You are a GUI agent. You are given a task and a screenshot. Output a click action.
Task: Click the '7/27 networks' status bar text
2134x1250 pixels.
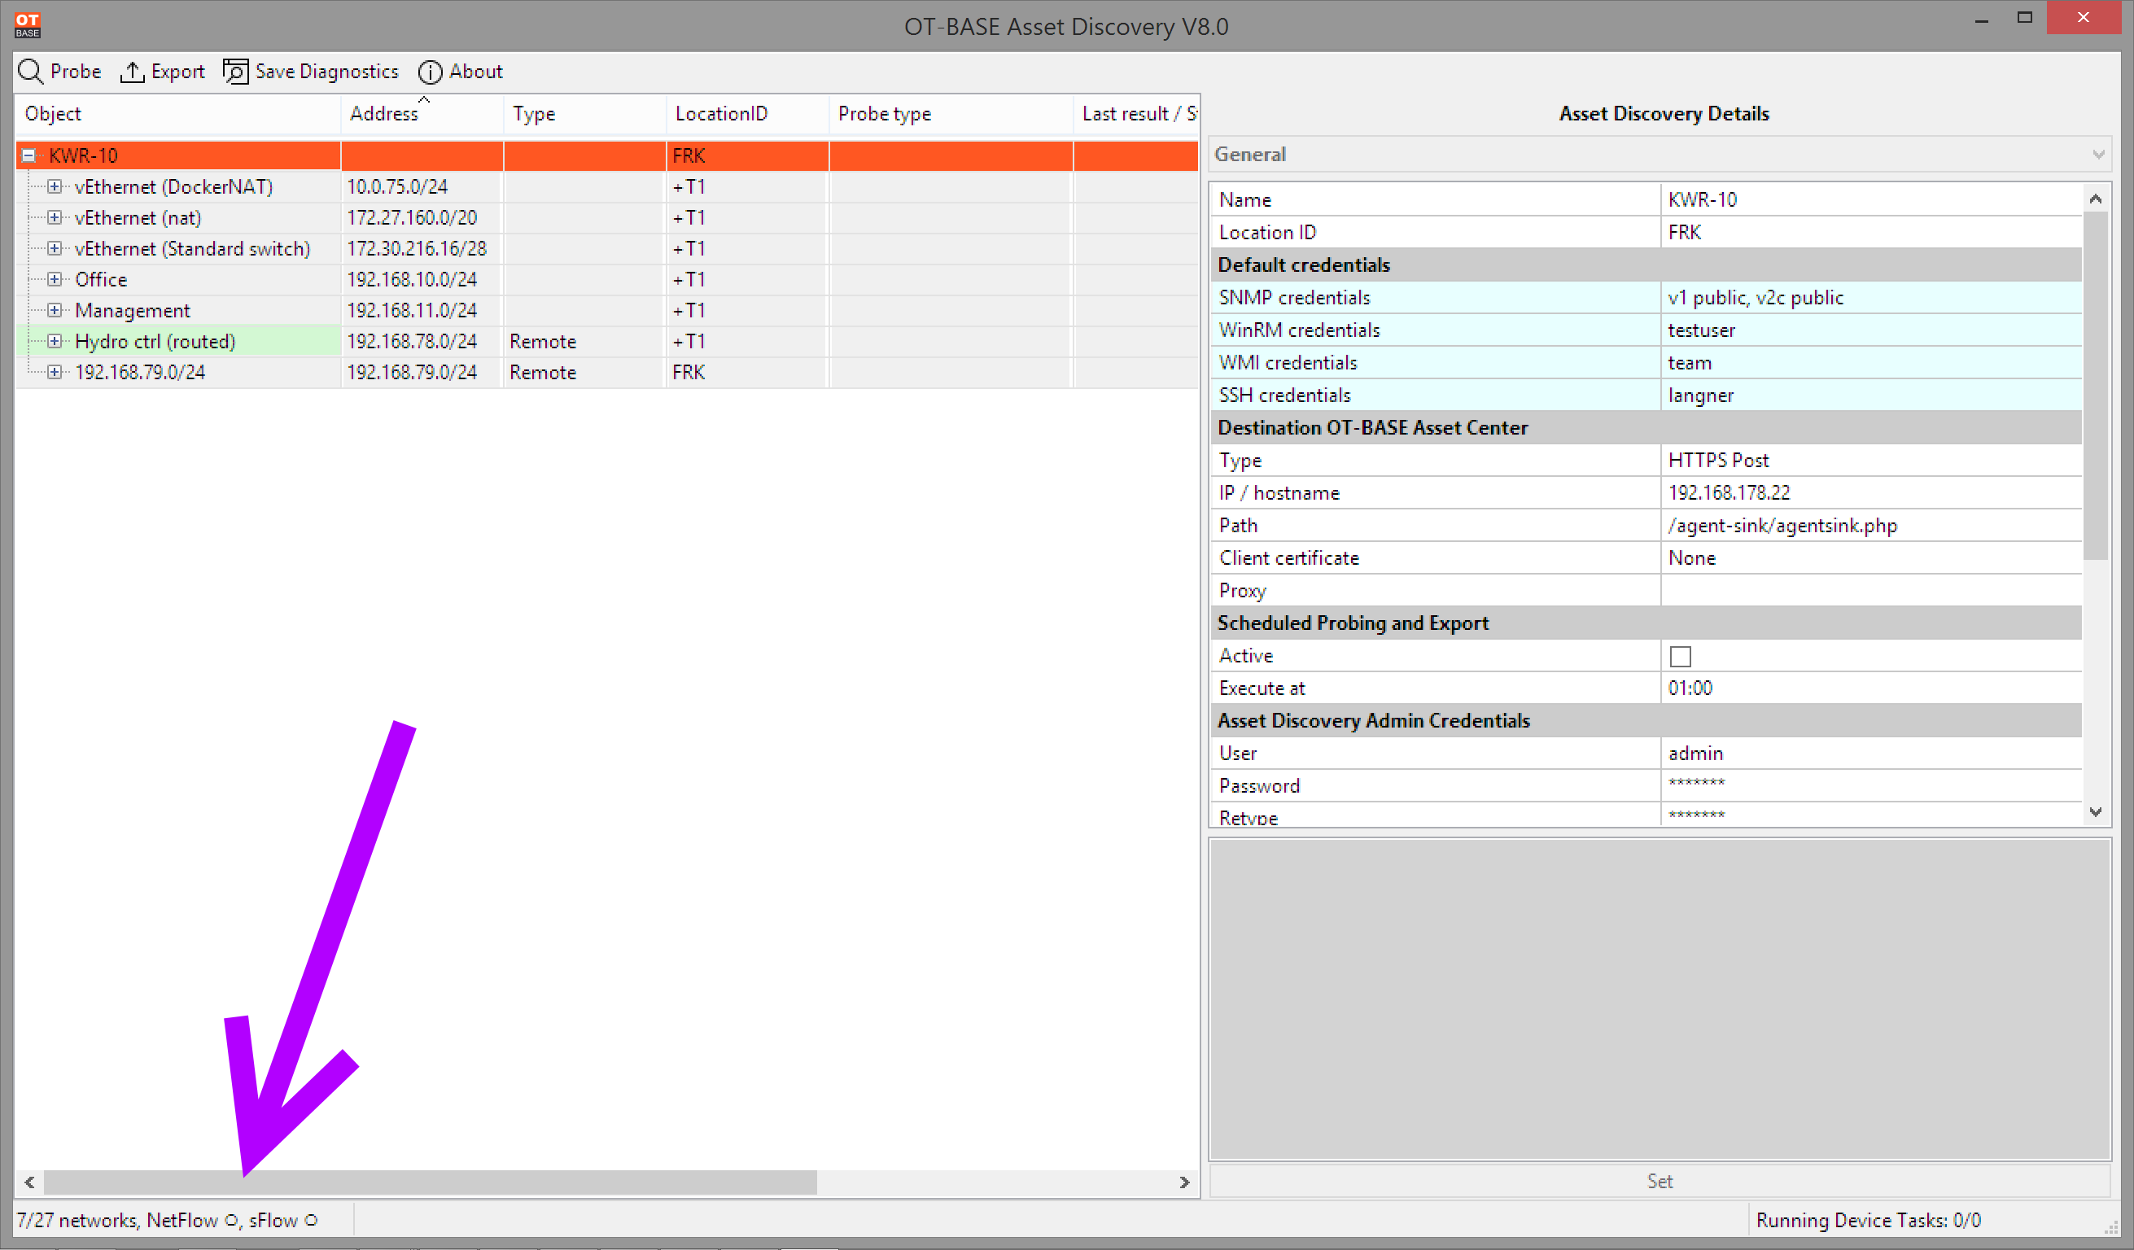click(77, 1221)
